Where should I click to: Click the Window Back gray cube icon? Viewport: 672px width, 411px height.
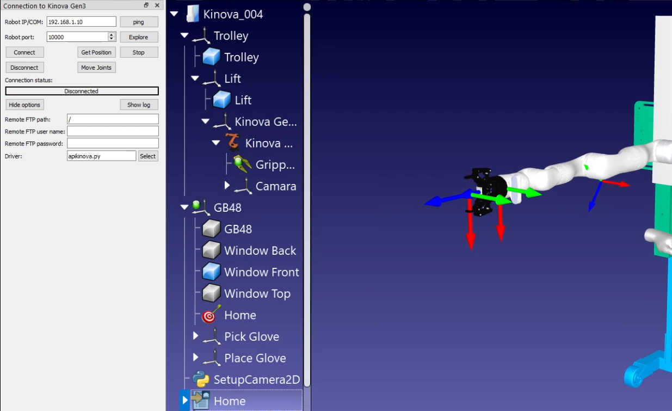coord(211,250)
